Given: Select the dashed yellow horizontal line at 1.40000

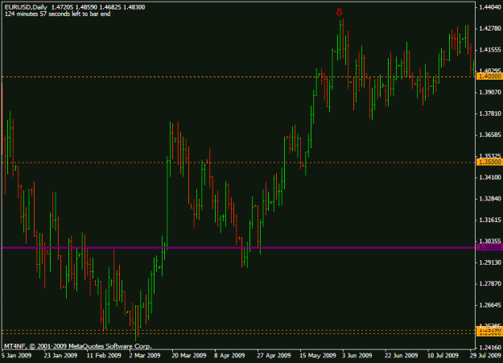Looking at the screenshot, I should [x=238, y=76].
